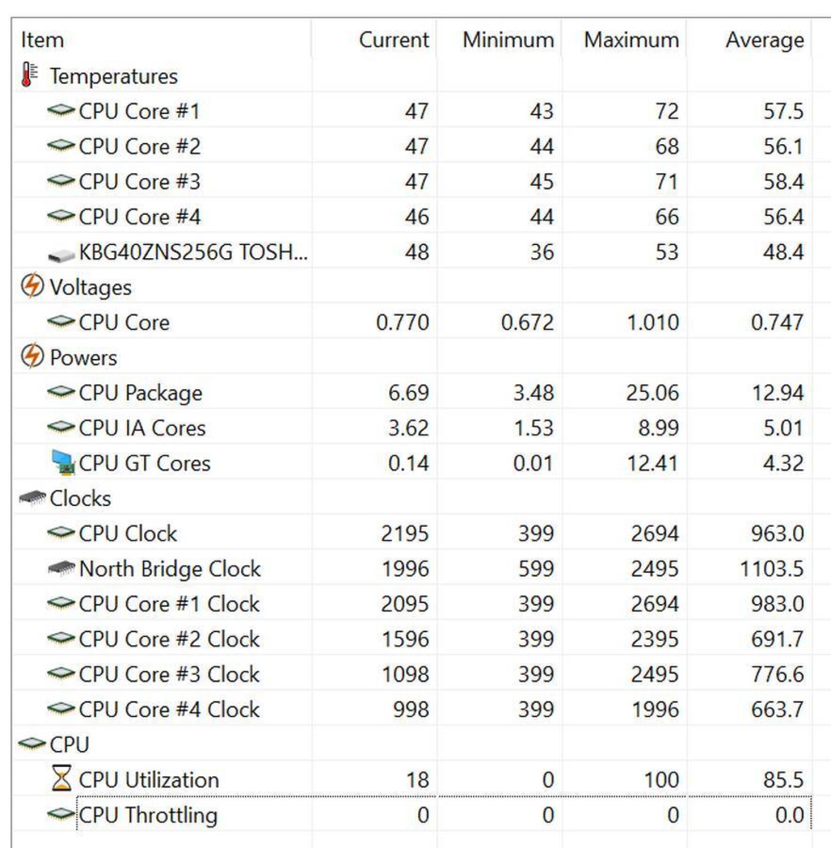Image resolution: width=831 pixels, height=848 pixels.
Task: Select the CPU GT Cores row label
Action: pyautogui.click(x=145, y=463)
